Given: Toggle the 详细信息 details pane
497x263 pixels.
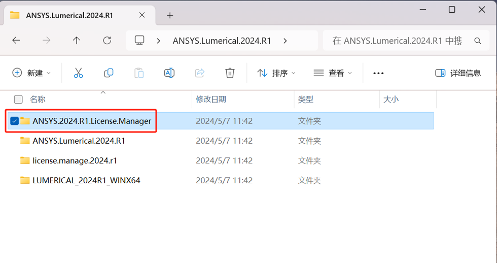Looking at the screenshot, I should pos(458,73).
